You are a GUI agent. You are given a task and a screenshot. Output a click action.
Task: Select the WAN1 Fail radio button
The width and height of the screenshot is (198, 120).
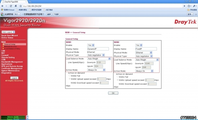tap(118, 77)
